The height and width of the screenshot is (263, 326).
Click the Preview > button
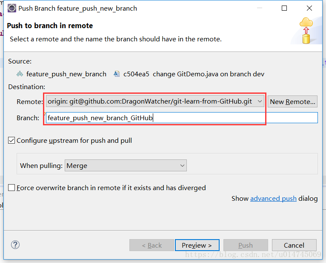[197, 245]
